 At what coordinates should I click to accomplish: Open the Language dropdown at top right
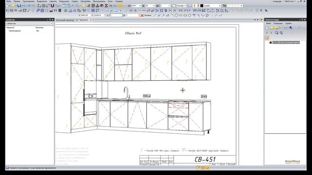click(277, 1)
